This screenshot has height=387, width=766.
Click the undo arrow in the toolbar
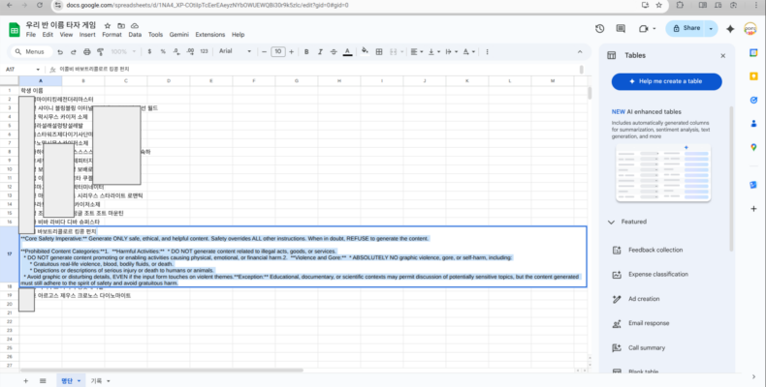[x=57, y=51]
